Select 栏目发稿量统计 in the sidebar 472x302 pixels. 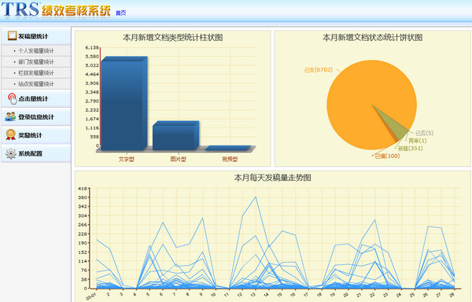click(36, 73)
